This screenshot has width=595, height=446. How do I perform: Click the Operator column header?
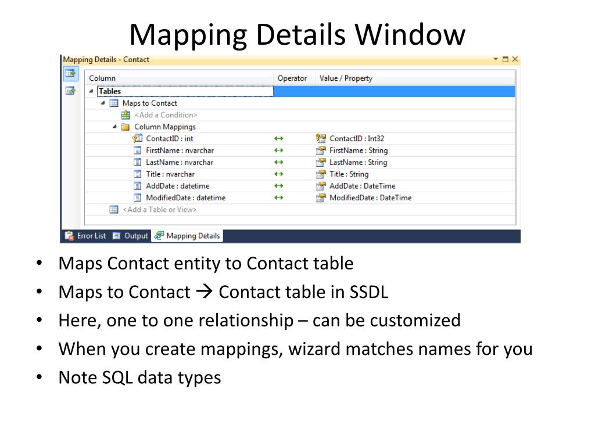[292, 78]
